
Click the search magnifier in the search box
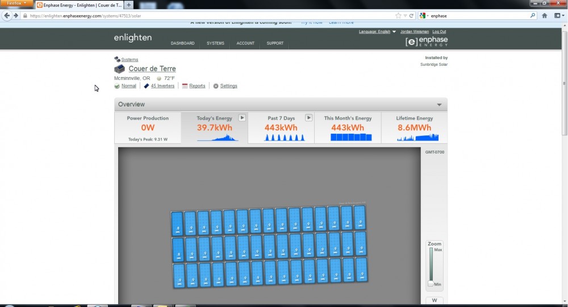(533, 15)
